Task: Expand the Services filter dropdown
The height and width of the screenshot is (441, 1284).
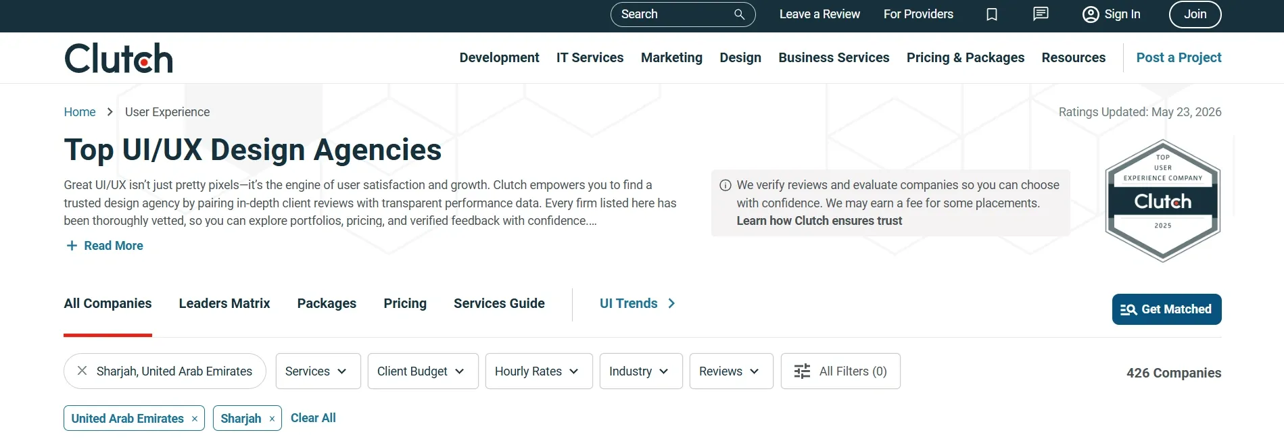Action: pyautogui.click(x=318, y=371)
